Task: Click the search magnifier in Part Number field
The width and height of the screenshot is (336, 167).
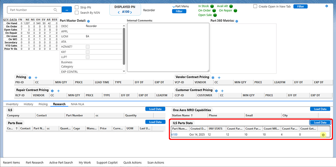Action: click(55, 10)
